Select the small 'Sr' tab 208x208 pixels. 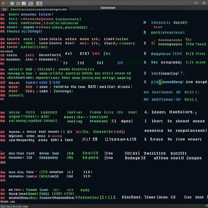tap(5, 9)
